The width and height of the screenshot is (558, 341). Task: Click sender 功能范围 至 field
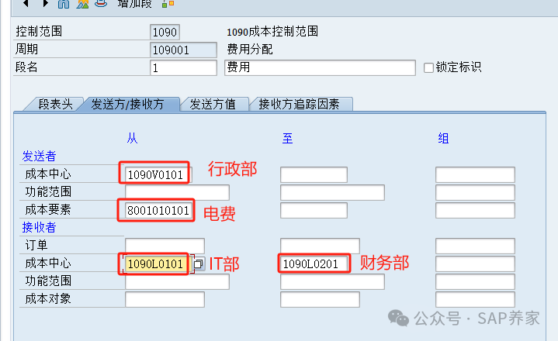(x=332, y=192)
